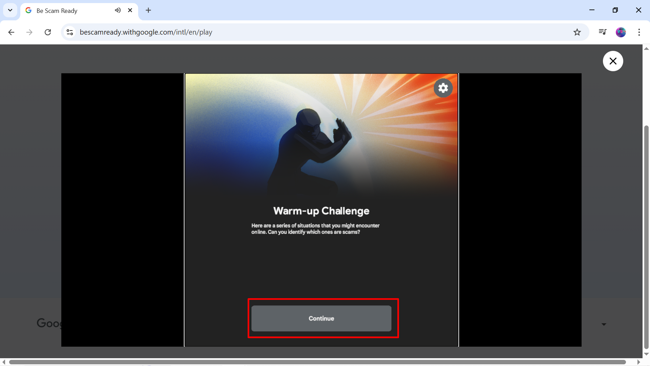Expand the footer dropdown arrow

coord(604,324)
